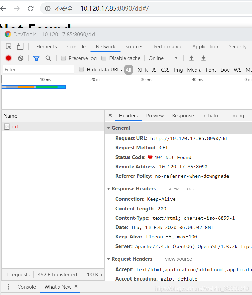The width and height of the screenshot is (252, 295).
Task: Click the import HAR upload arrow icon
Action: [x=191, y=58]
